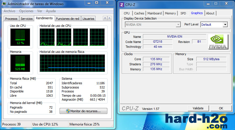The height and width of the screenshot is (130, 235).
Task: Click the CPU-Z purple Z title icon
Action: [x=122, y=5]
